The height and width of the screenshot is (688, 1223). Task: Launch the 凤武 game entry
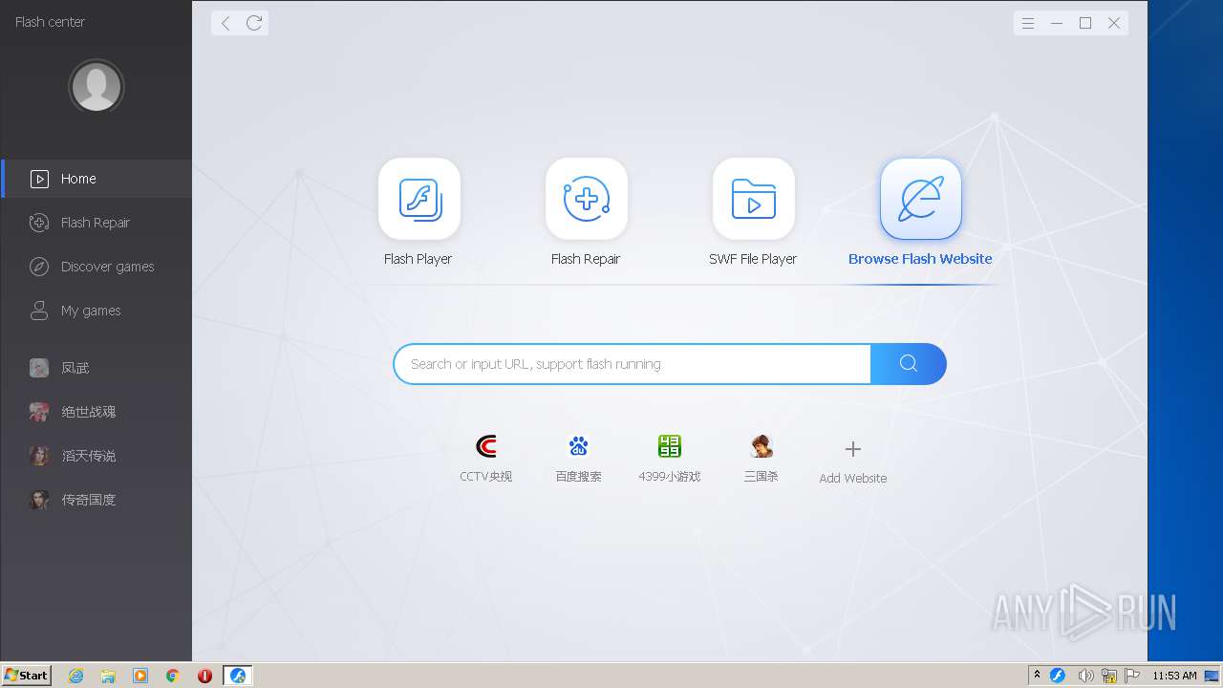96,368
